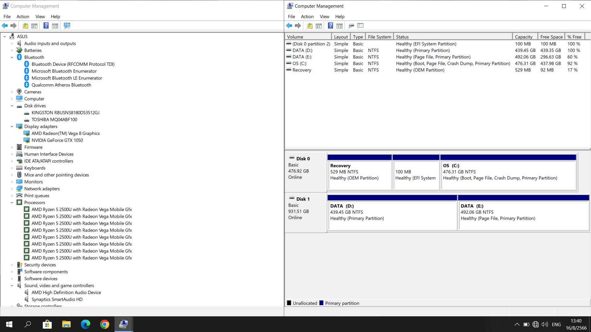
Task: Expand the Network adapters category
Action: [x=12, y=189]
